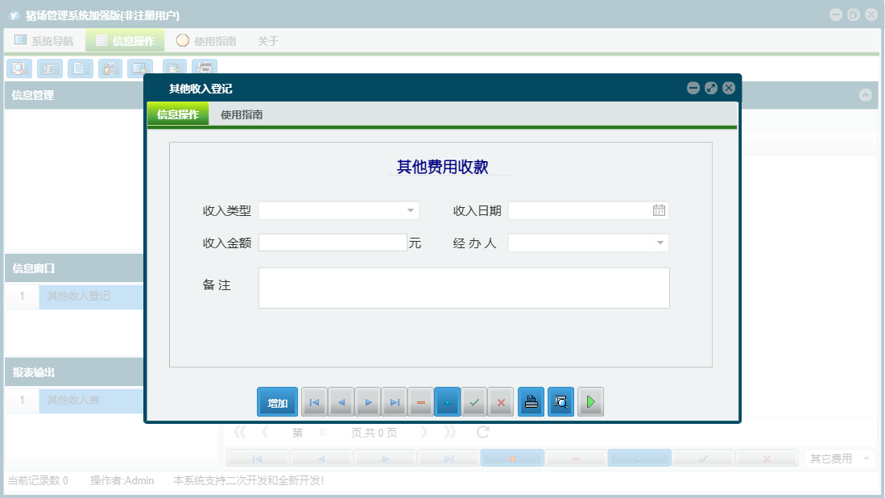Click inside the 备注 text area
The image size is (885, 498).
click(x=463, y=288)
